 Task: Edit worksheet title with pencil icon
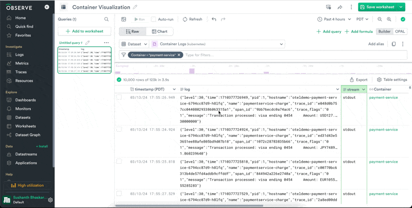(x=135, y=7)
